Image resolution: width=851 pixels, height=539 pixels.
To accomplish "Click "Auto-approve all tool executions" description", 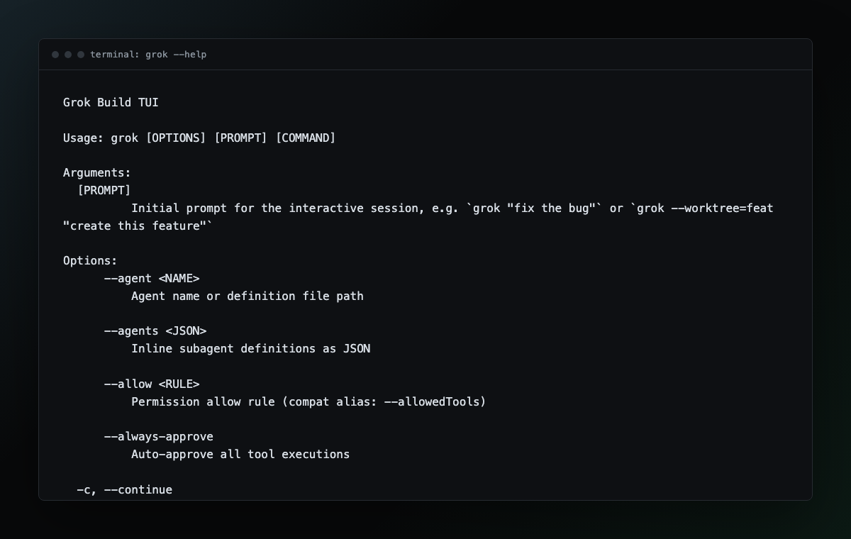I will [240, 454].
